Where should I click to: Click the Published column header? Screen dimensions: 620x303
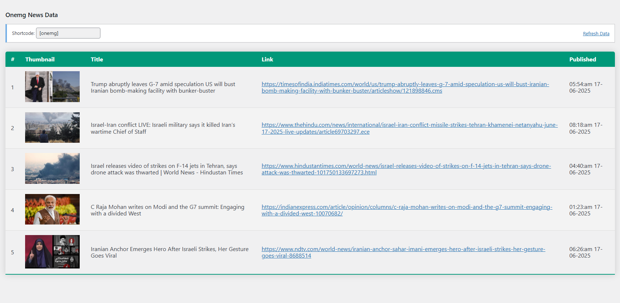582,60
